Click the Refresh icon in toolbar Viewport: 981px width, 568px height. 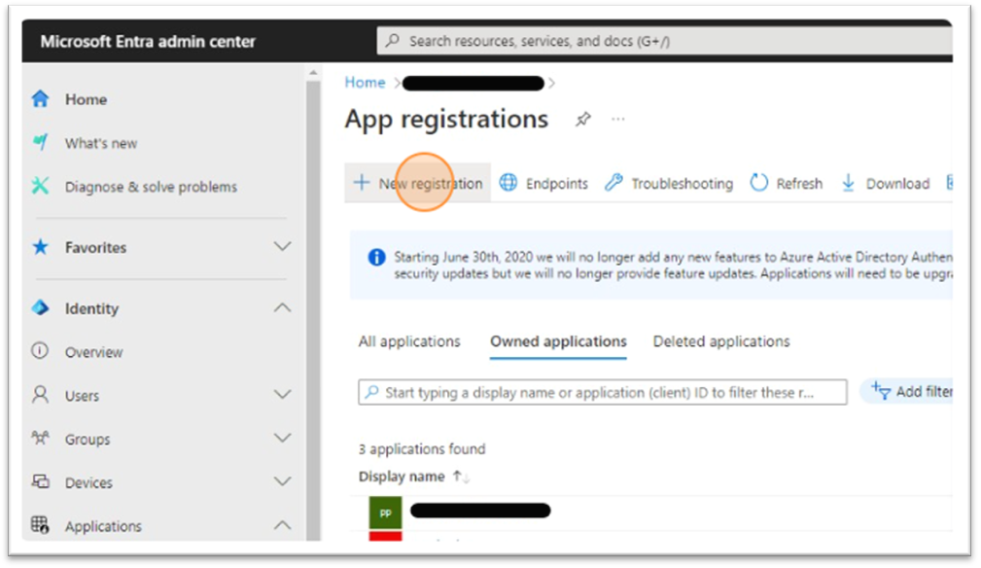point(759,183)
